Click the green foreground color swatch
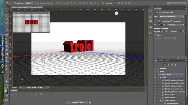The width and height of the screenshot is (188, 105). pyautogui.click(x=6, y=91)
